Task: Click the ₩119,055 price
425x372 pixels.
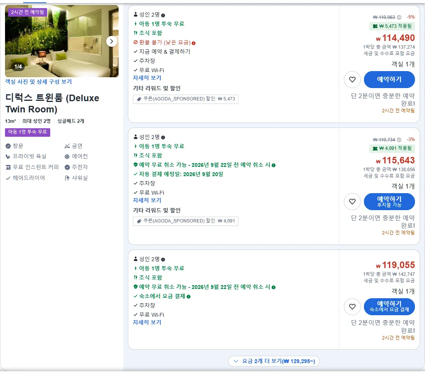Action: 396,265
